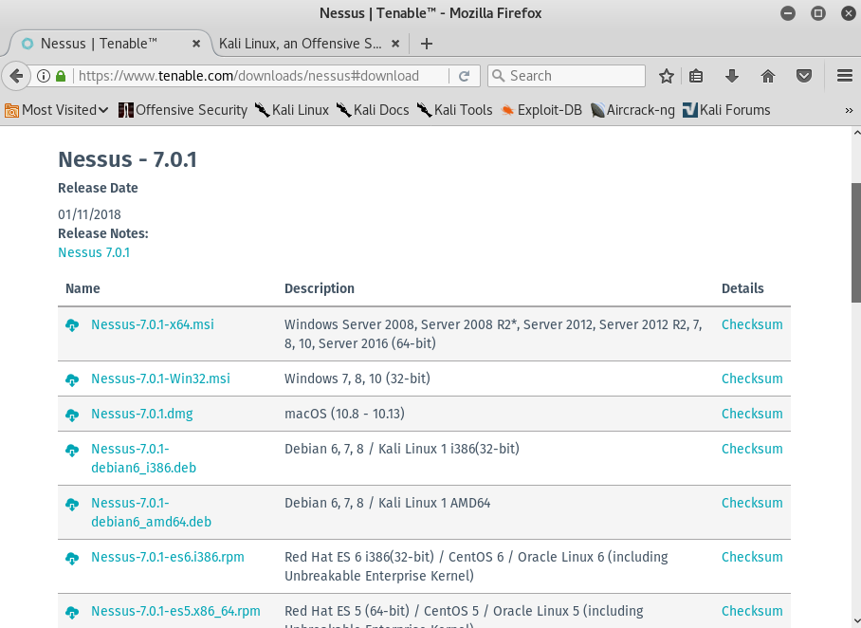The image size is (861, 628).
Task: Open the Firefox hamburger menu
Action: pos(844,76)
